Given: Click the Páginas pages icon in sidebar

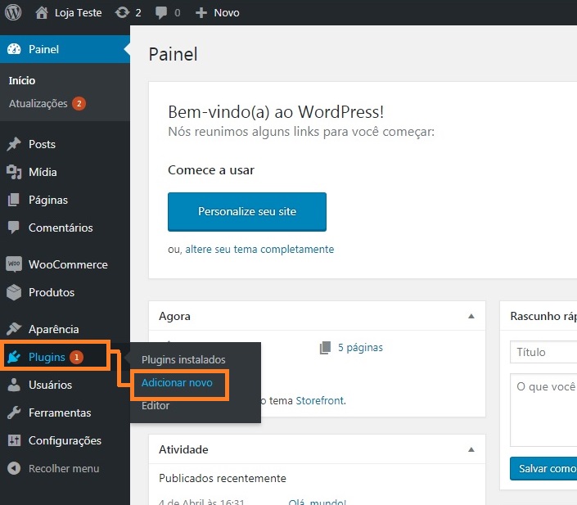Looking at the screenshot, I should (14, 200).
